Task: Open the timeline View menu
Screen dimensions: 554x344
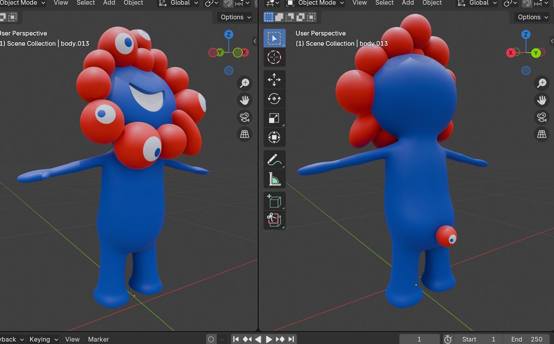Action: (72, 339)
